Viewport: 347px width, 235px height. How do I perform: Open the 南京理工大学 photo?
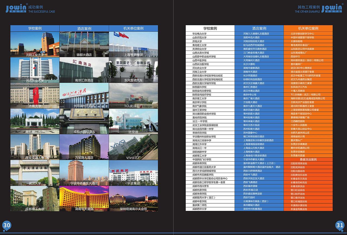(x=35, y=122)
